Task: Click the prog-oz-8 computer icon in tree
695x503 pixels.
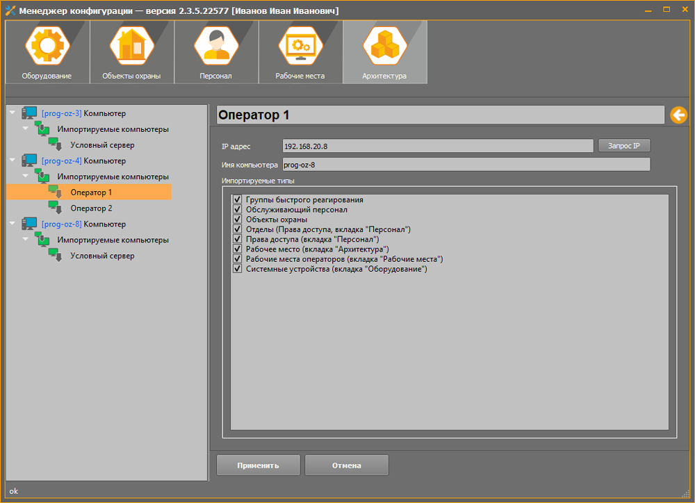Action: [29, 224]
